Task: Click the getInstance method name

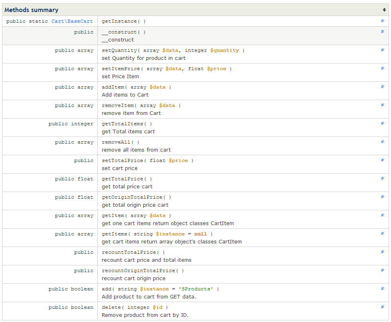Action: [119, 22]
